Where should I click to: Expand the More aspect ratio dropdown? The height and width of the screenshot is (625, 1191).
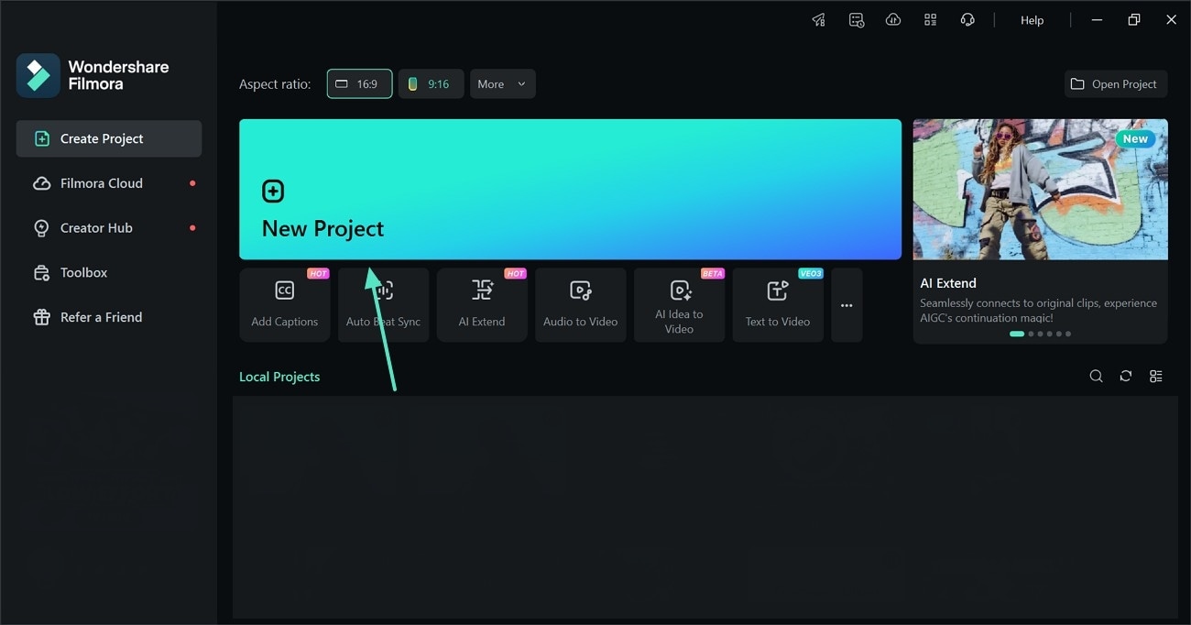coord(502,83)
